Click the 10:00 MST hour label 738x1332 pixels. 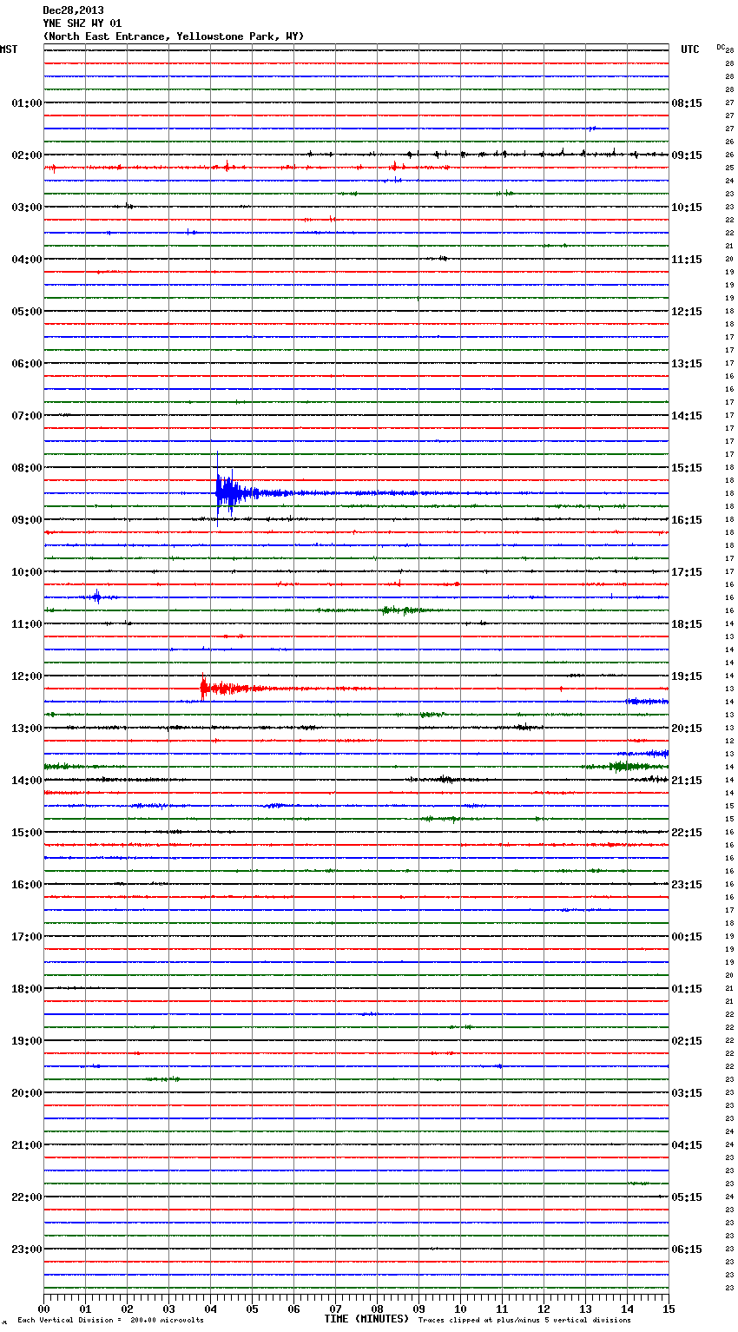pos(27,572)
